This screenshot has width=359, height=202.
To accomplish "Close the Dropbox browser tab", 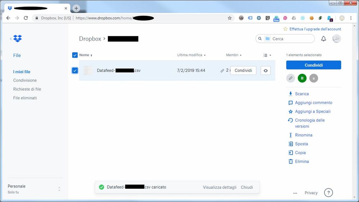I will point(66,8).
